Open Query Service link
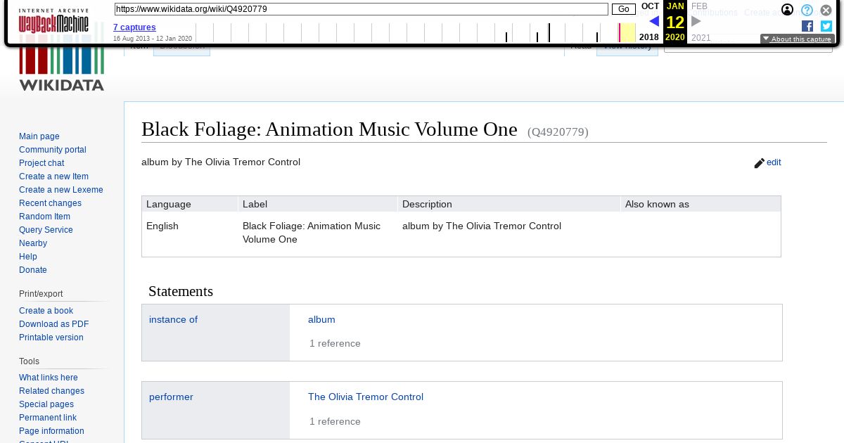This screenshot has height=443, width=844. point(46,230)
